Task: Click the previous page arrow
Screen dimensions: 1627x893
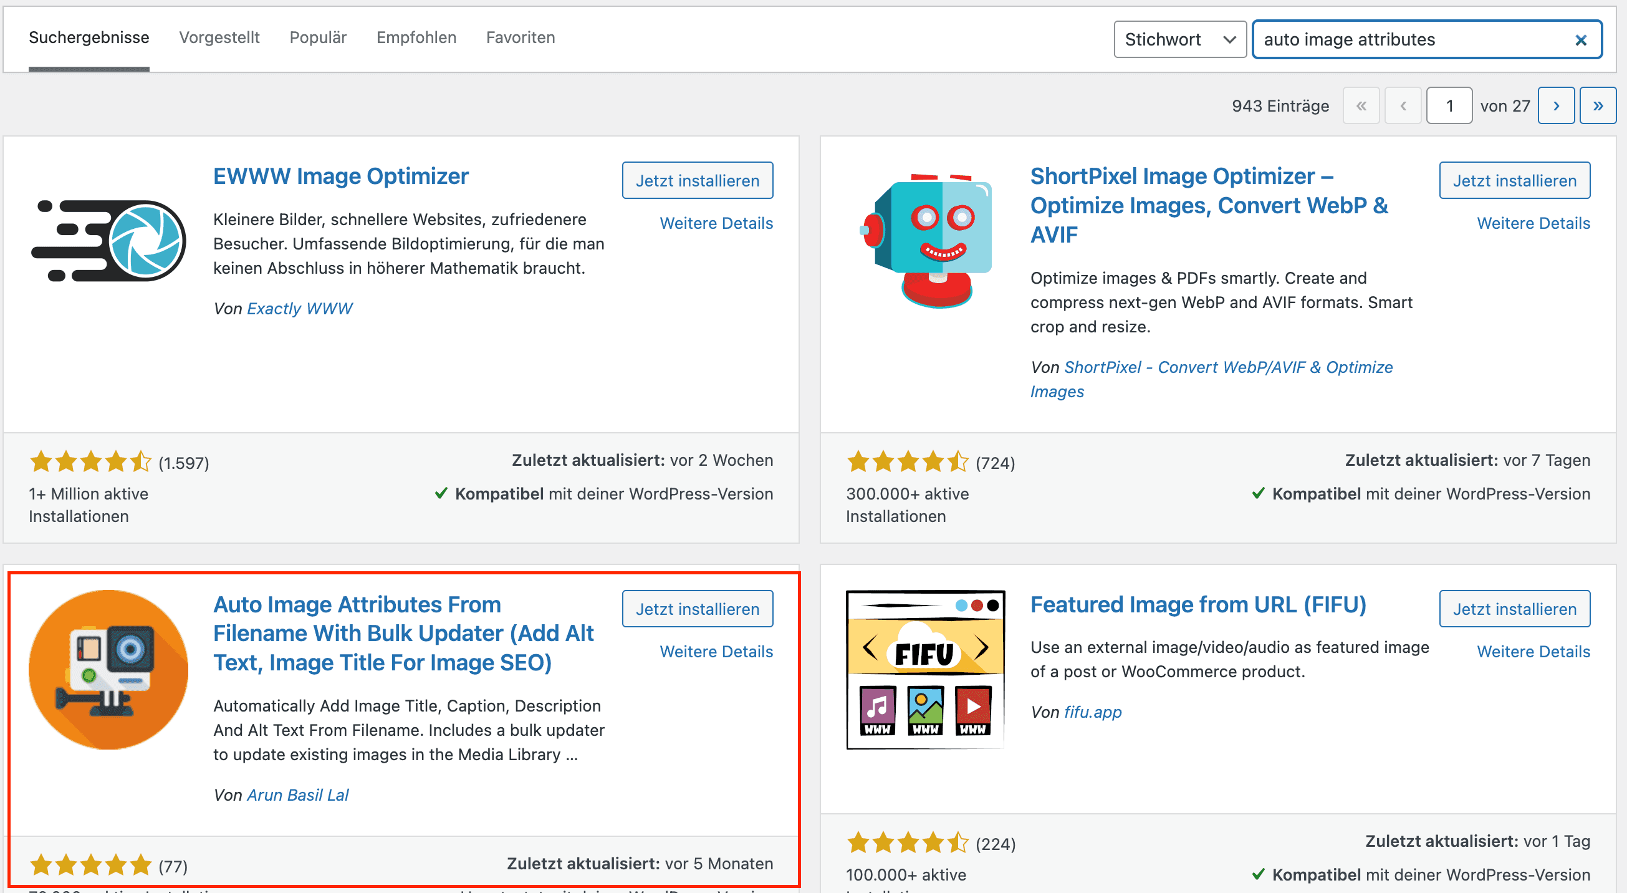Action: point(1403,105)
